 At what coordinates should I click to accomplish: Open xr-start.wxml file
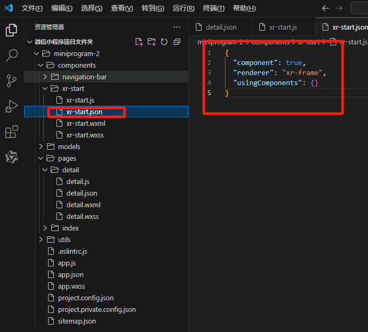(x=106, y=123)
